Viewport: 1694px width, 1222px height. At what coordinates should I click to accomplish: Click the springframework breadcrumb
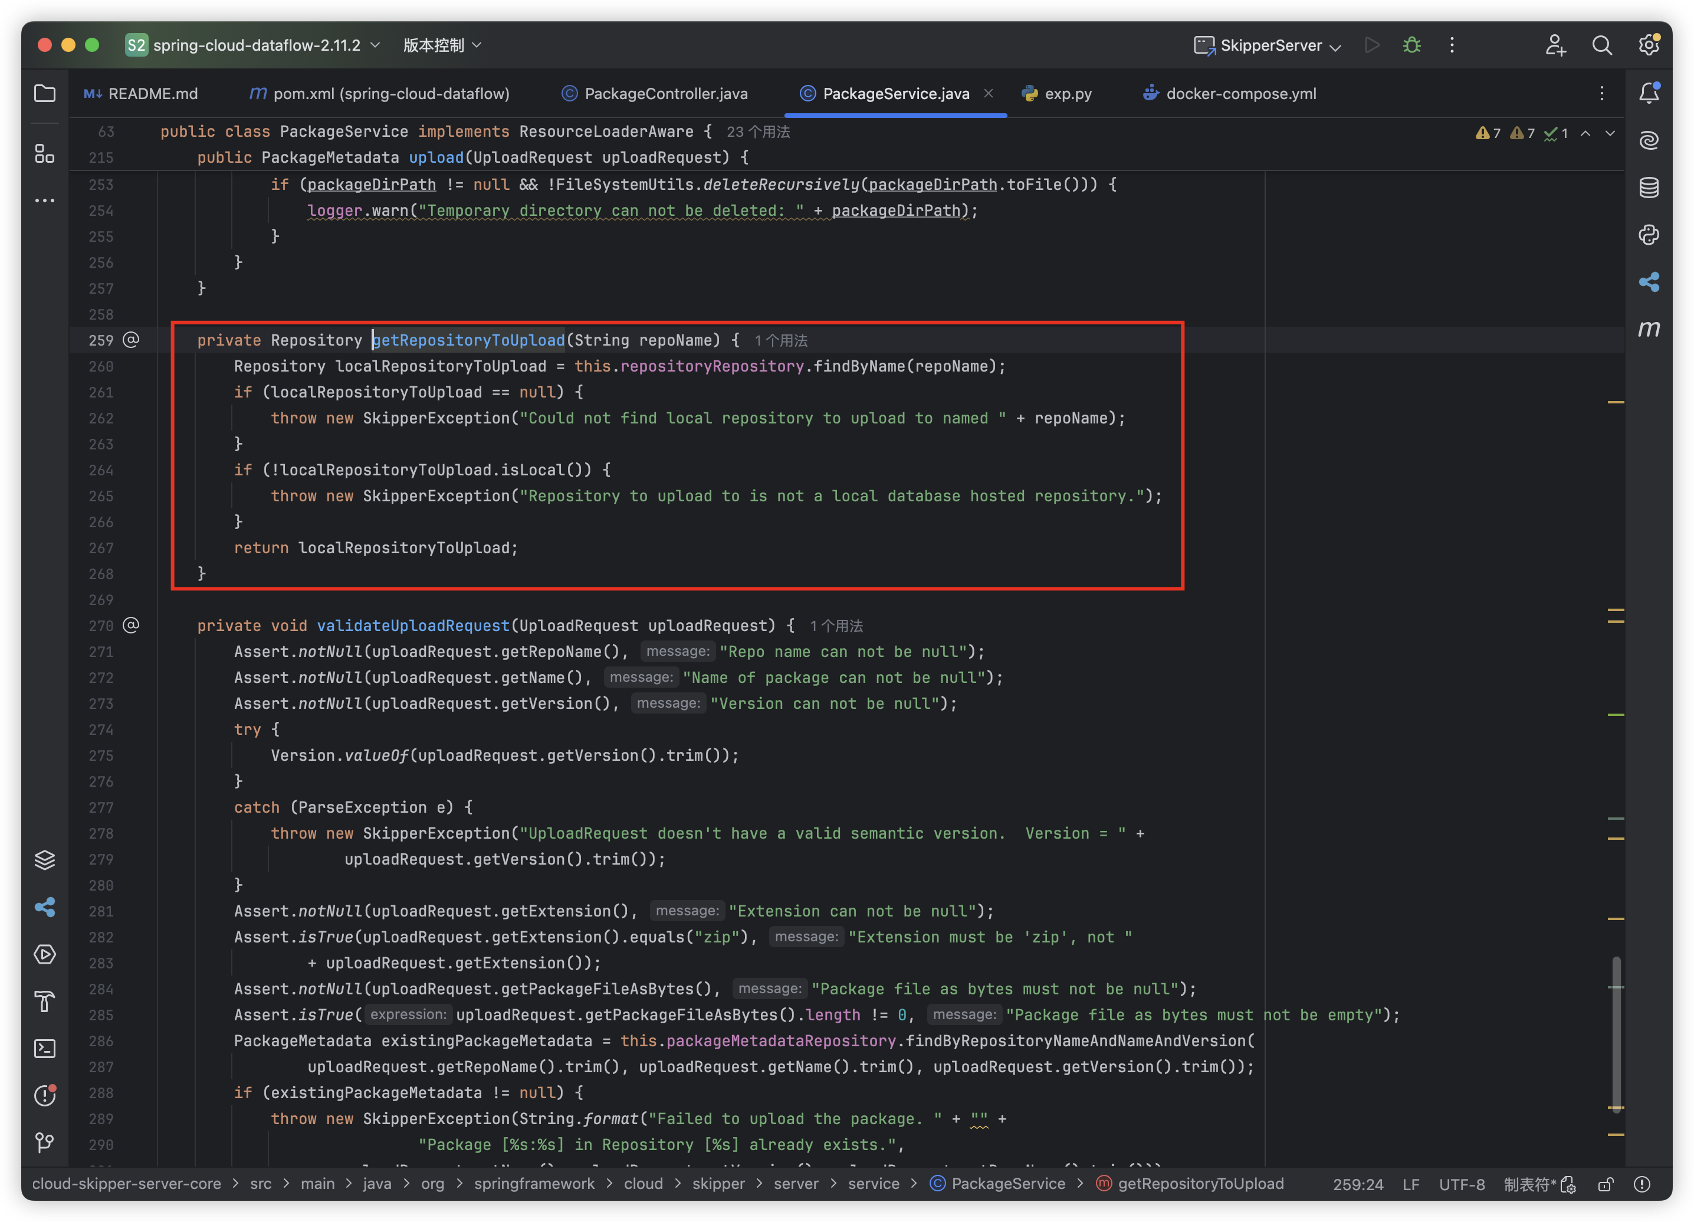(x=534, y=1184)
